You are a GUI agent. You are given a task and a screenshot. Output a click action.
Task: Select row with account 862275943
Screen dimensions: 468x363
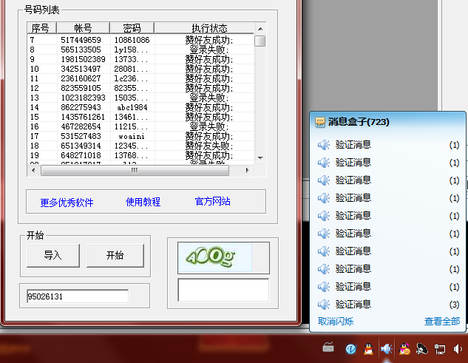click(140, 107)
